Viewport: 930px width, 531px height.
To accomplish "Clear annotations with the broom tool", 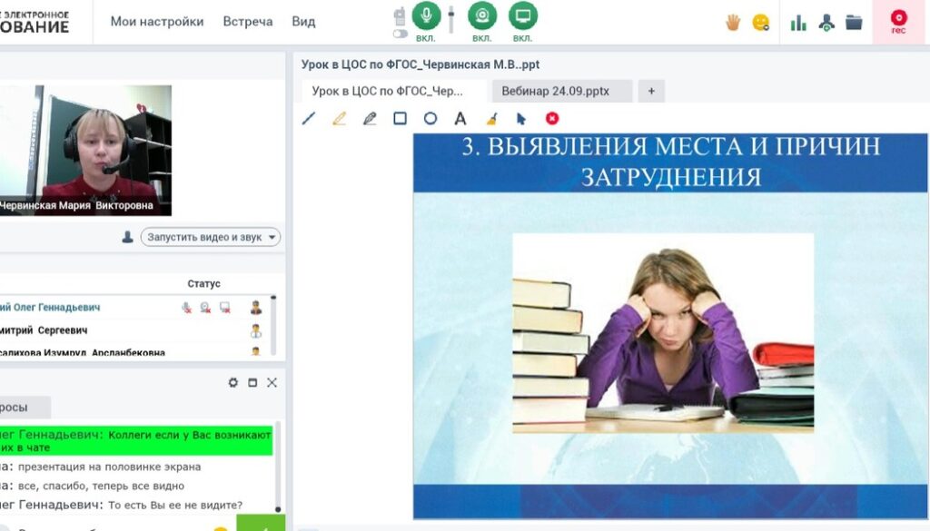I will tap(491, 119).
